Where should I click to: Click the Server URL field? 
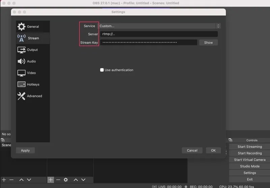[159, 34]
